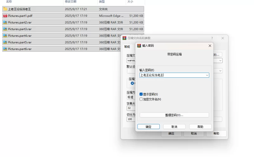Click 确定 in the 输入密码 dialog
Screen dimensions: 254x157
149,127
